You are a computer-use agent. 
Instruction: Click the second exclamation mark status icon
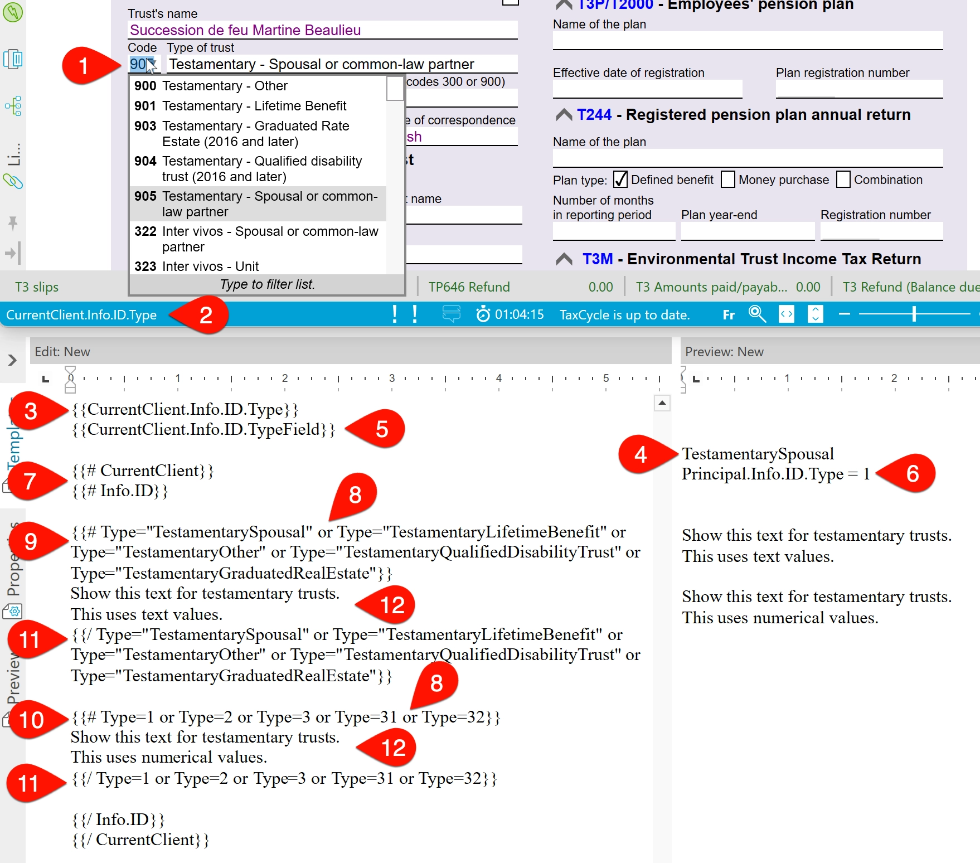click(x=415, y=314)
